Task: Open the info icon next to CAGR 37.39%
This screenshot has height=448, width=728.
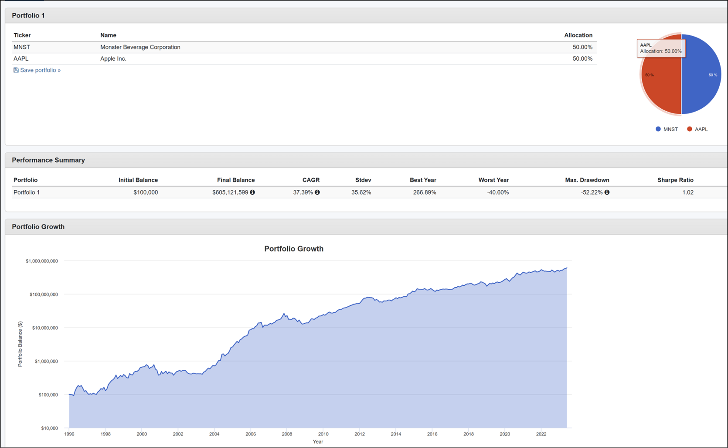Action: pos(317,192)
